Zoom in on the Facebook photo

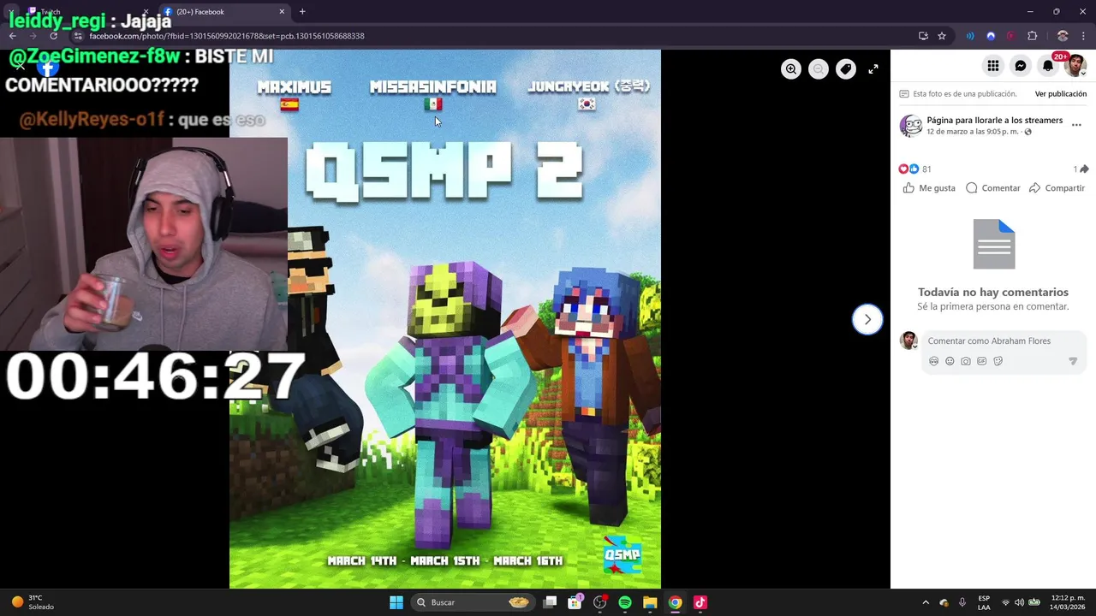[x=791, y=69]
